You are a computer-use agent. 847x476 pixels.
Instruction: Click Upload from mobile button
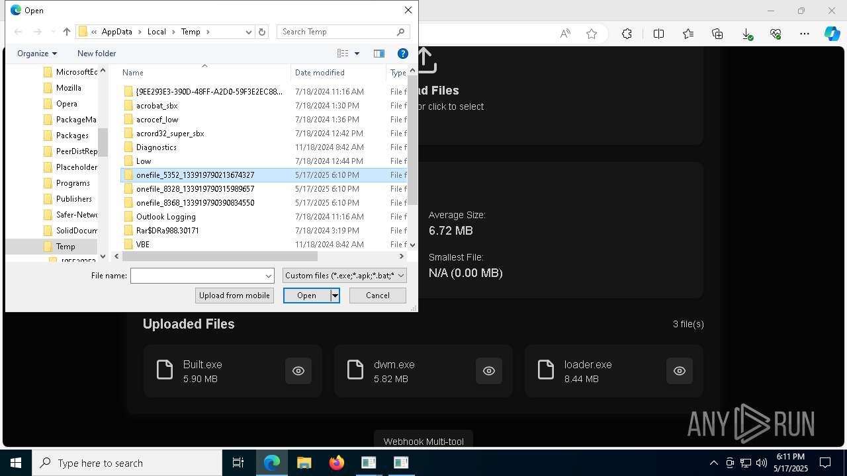click(234, 296)
